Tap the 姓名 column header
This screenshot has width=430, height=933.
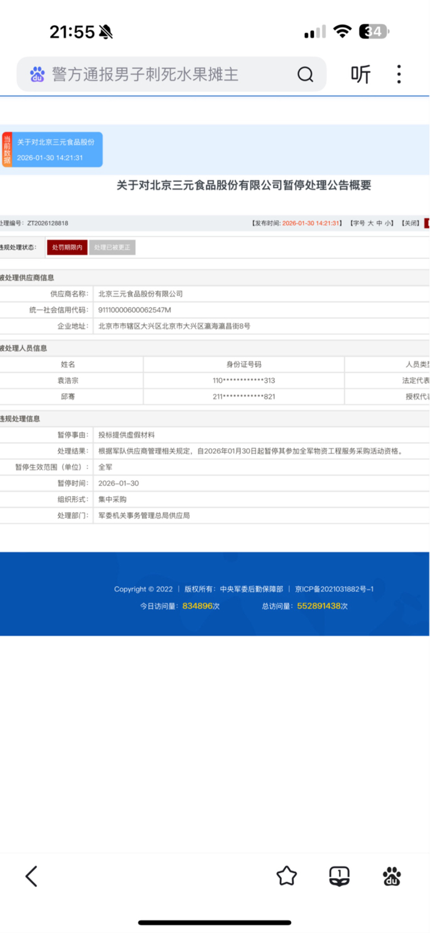(x=68, y=364)
